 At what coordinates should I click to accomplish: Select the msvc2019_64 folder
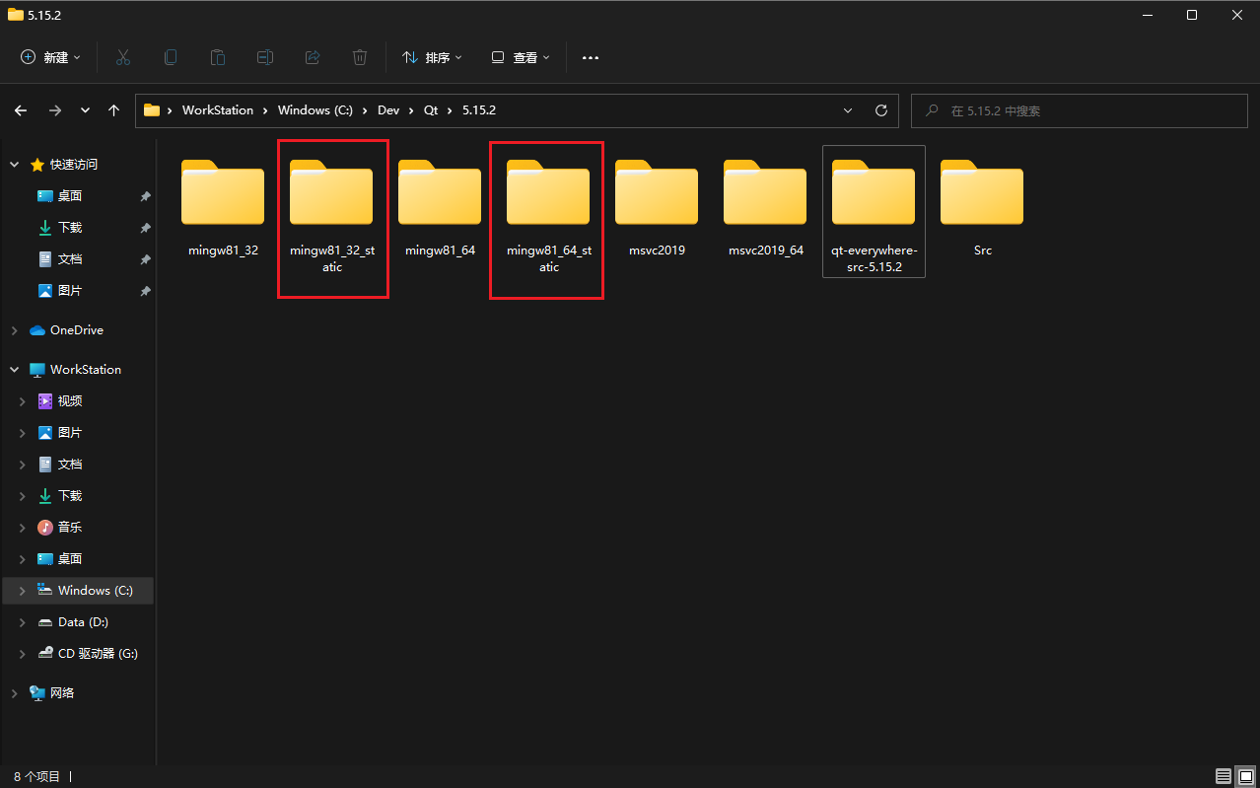pyautogui.click(x=765, y=208)
